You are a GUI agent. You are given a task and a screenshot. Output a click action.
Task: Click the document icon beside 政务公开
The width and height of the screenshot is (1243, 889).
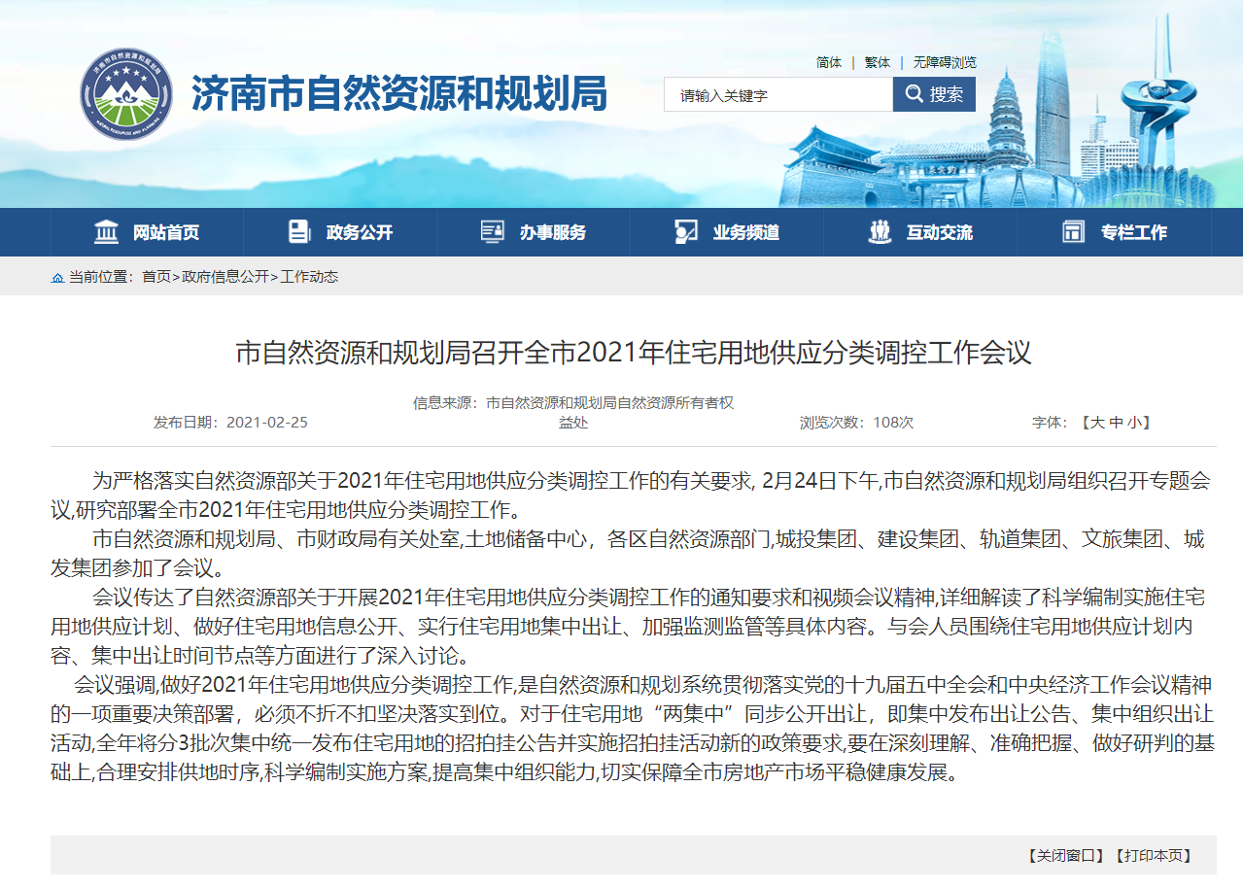tap(299, 232)
